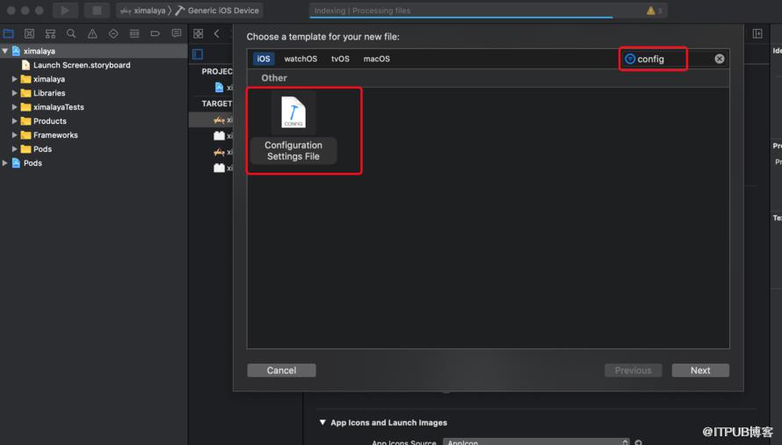Toggle the project targets list sidebar icon
782x445 pixels.
(x=198, y=54)
